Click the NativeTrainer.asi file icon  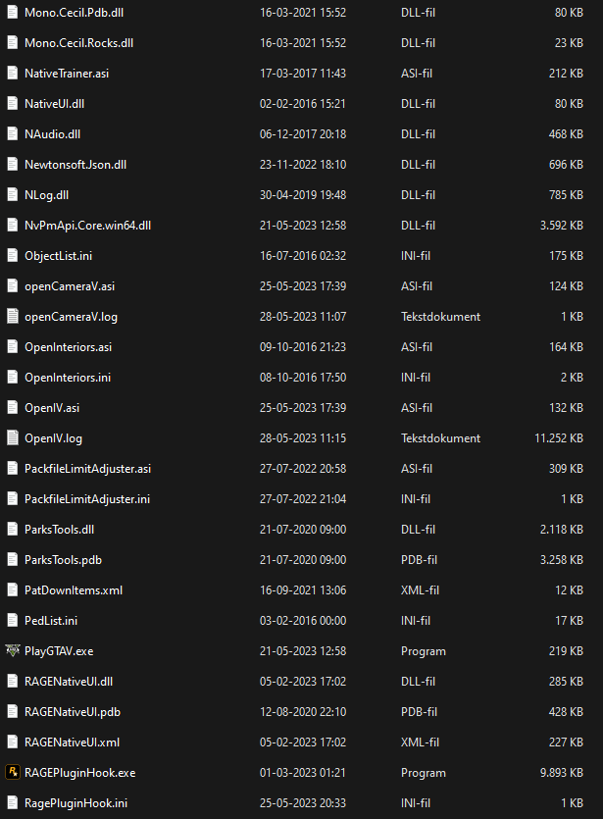click(13, 74)
